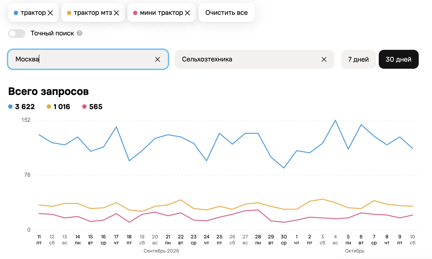Click the pink line point at September 28
Screen dimensions: 432x259
pos(258,210)
